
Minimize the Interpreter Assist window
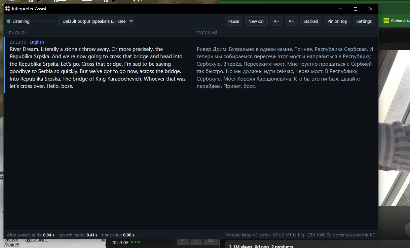pos(340,9)
